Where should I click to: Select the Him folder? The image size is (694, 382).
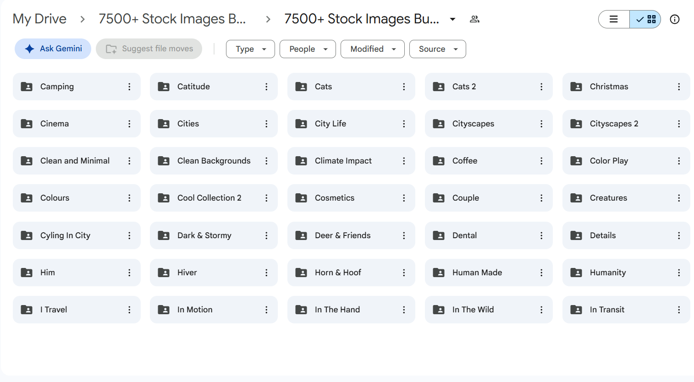(x=77, y=273)
